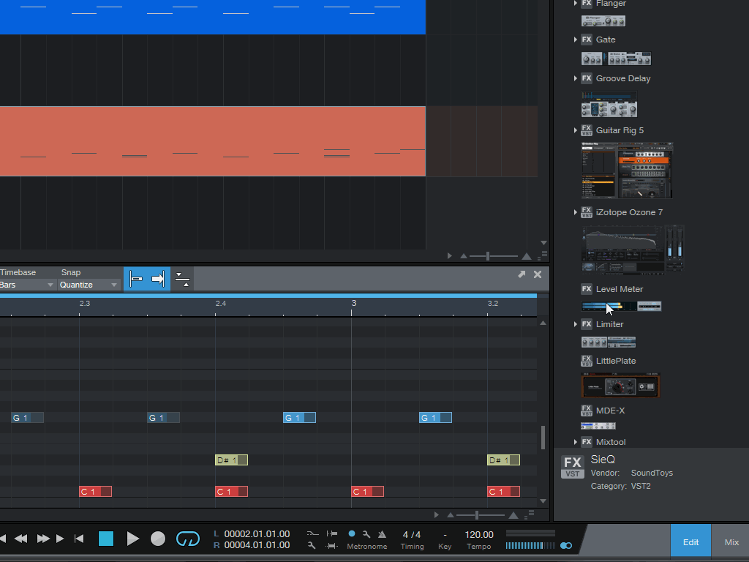Expand the Mixtool effect presets
749x562 pixels.
point(575,442)
